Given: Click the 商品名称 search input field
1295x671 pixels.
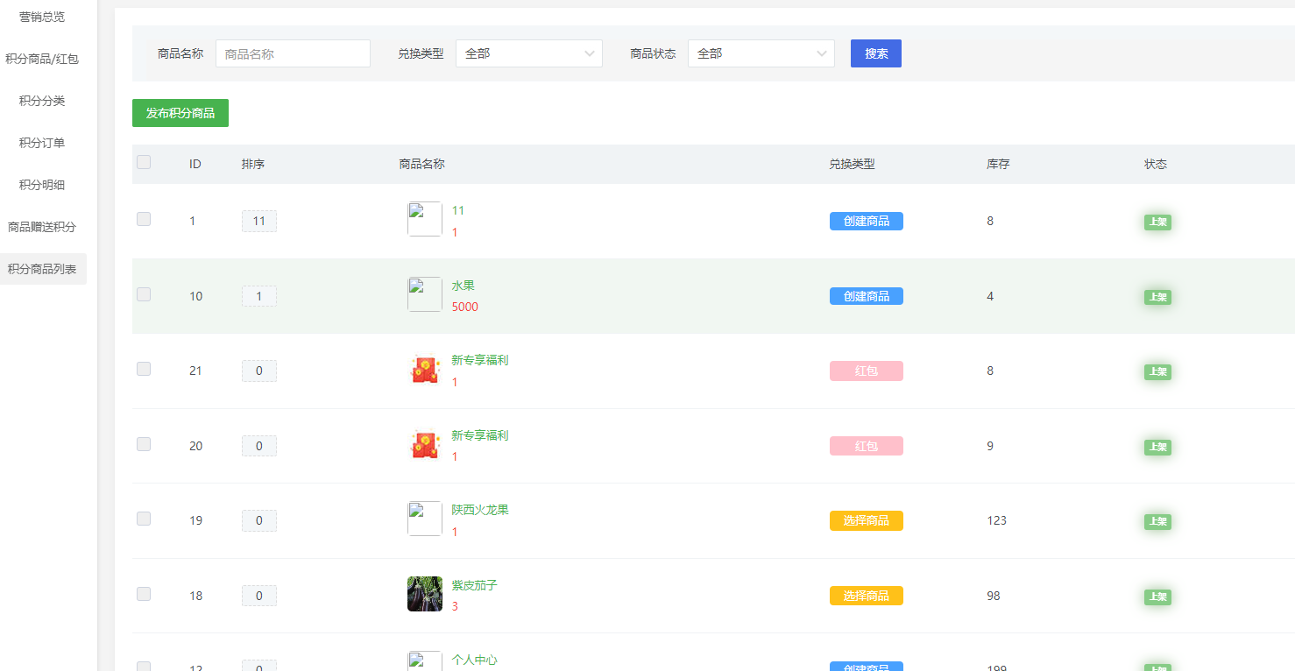Looking at the screenshot, I should [293, 53].
